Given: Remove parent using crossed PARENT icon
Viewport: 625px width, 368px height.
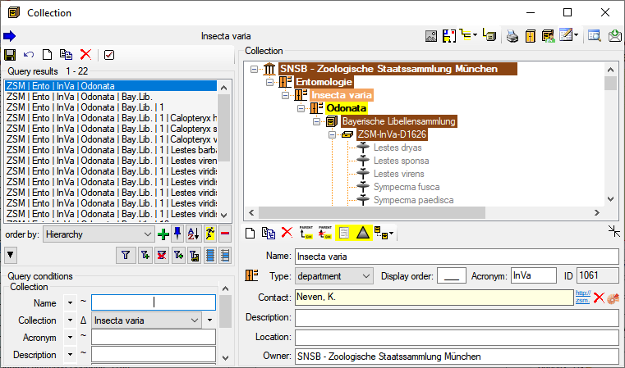Looking at the screenshot, I should coord(325,232).
